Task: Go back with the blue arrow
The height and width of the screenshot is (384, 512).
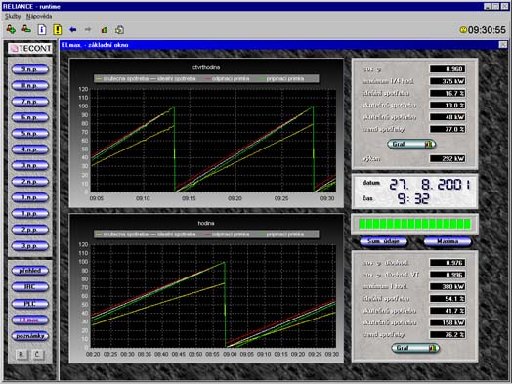Action: tap(73, 29)
